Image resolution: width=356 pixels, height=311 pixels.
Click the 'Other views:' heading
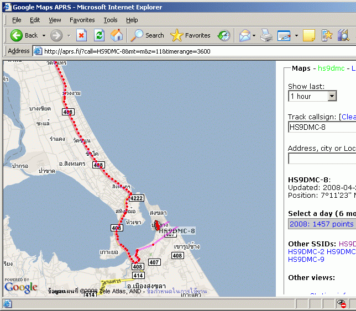pyautogui.click(x=311, y=278)
